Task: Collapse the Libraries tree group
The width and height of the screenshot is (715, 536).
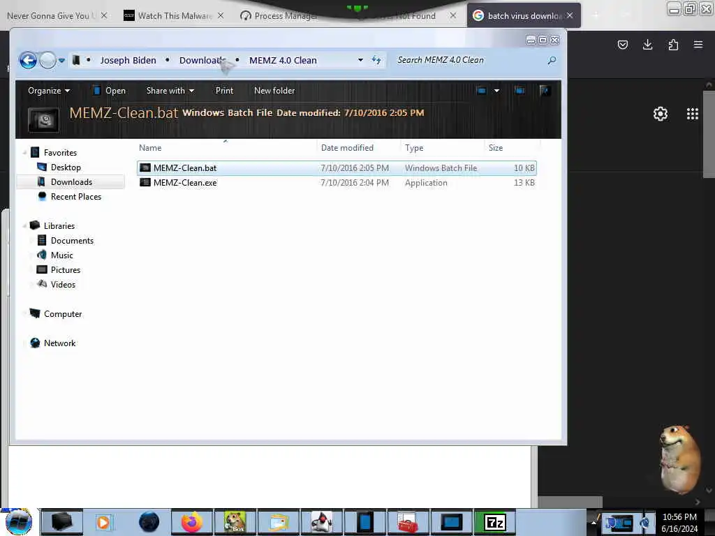Action: click(x=24, y=226)
